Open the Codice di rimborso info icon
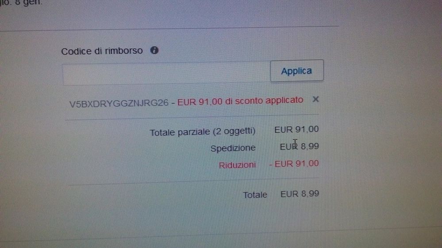The height and width of the screenshot is (248, 442). (x=154, y=50)
